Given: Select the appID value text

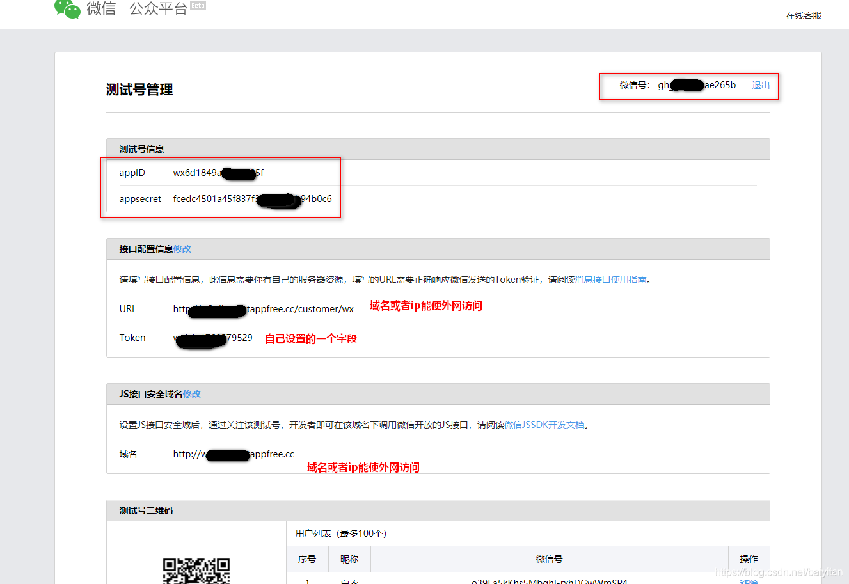Looking at the screenshot, I should pyautogui.click(x=218, y=173).
